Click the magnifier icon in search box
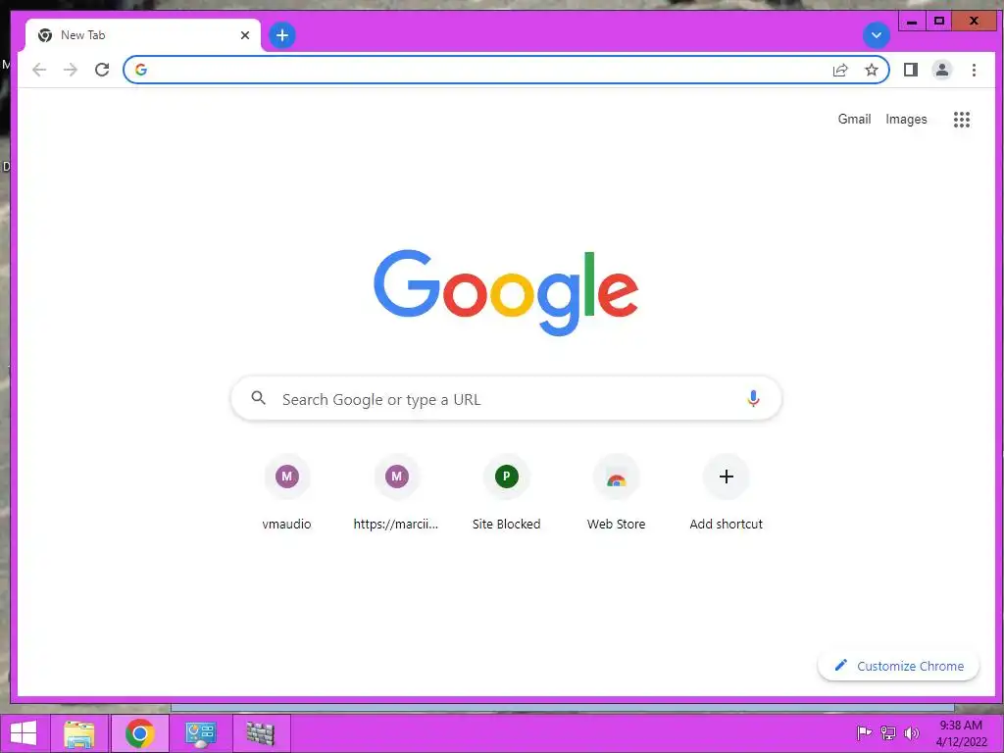 [x=258, y=398]
